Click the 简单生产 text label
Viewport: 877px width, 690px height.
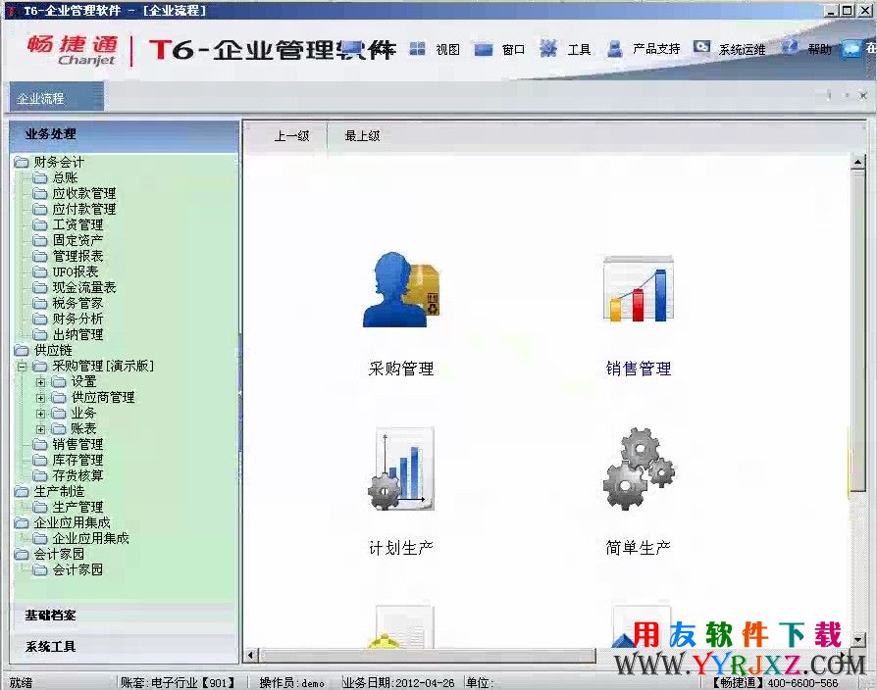[639, 548]
